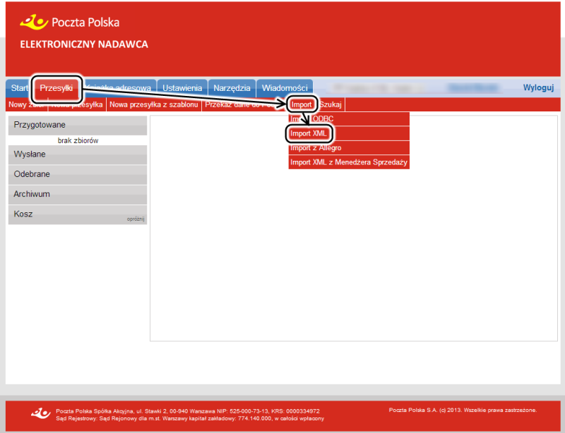The height and width of the screenshot is (433, 565).
Task: Open the Start tab
Action: tap(19, 88)
